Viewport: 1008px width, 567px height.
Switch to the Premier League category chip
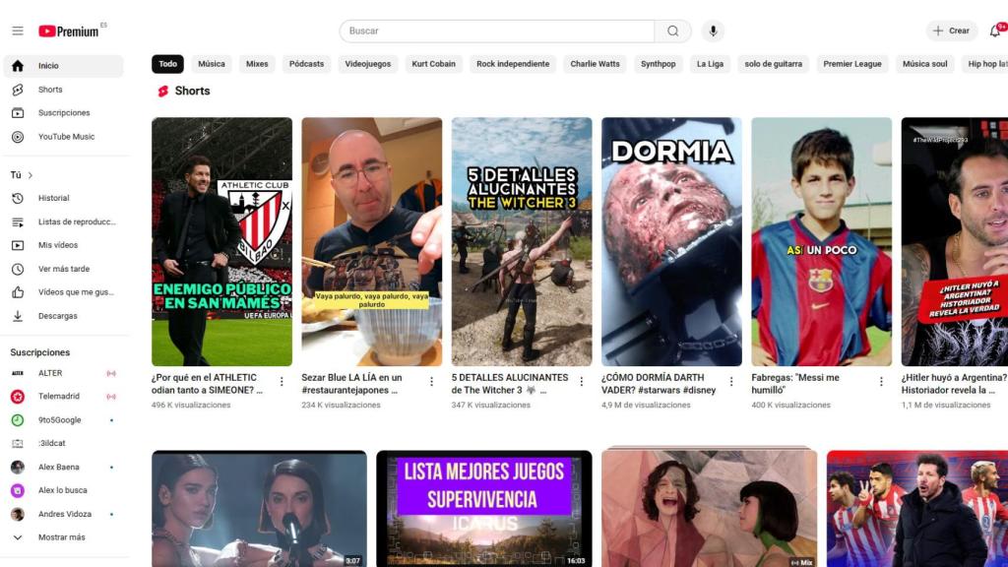coord(852,63)
